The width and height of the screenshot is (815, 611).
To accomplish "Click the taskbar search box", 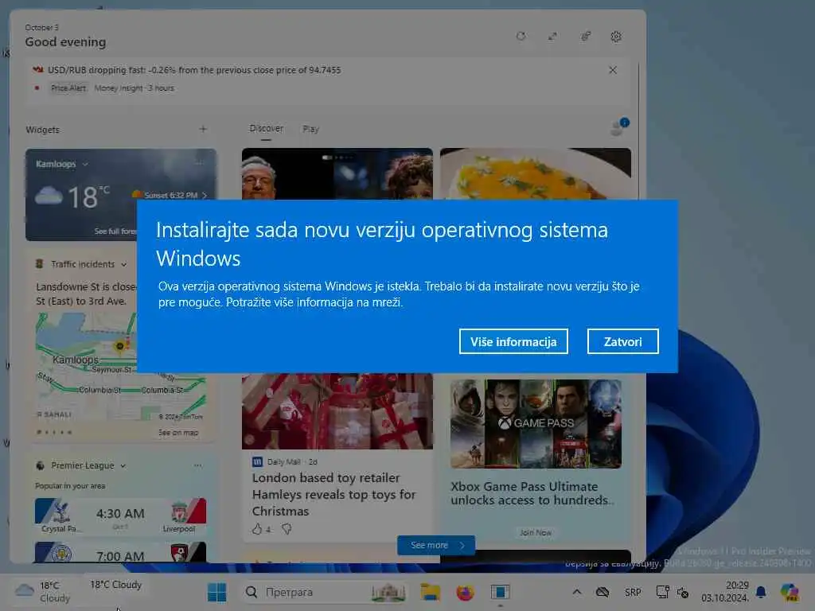I will [324, 592].
